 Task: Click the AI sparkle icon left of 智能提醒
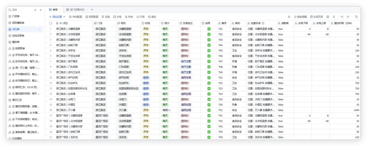(x=289, y=17)
